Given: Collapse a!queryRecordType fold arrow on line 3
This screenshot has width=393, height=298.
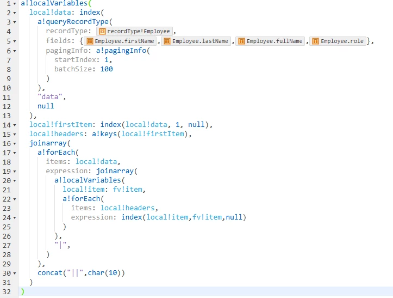Looking at the screenshot, I should click(x=15, y=22).
